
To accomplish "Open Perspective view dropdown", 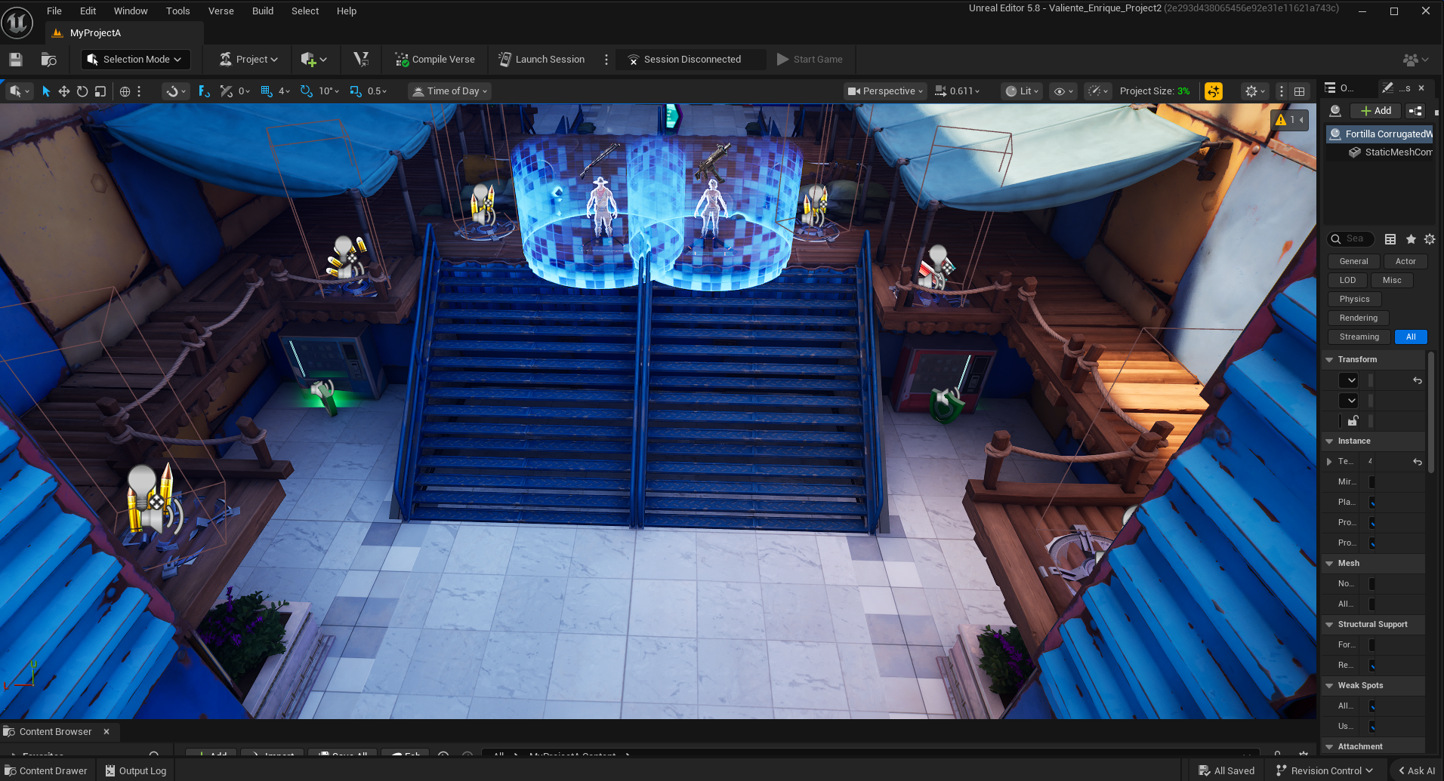I will pyautogui.click(x=885, y=91).
